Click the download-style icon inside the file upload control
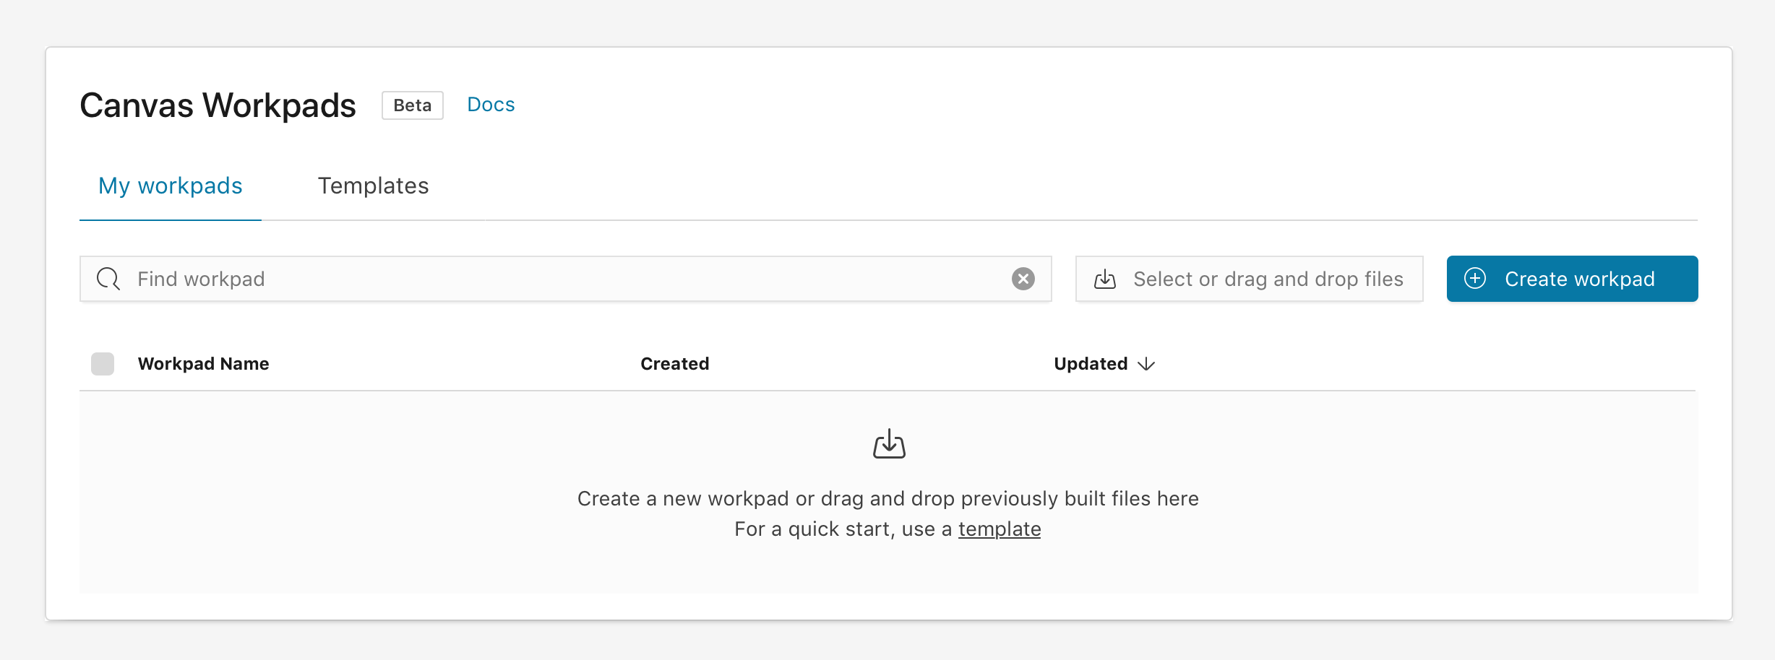The width and height of the screenshot is (1775, 660). tap(1105, 279)
